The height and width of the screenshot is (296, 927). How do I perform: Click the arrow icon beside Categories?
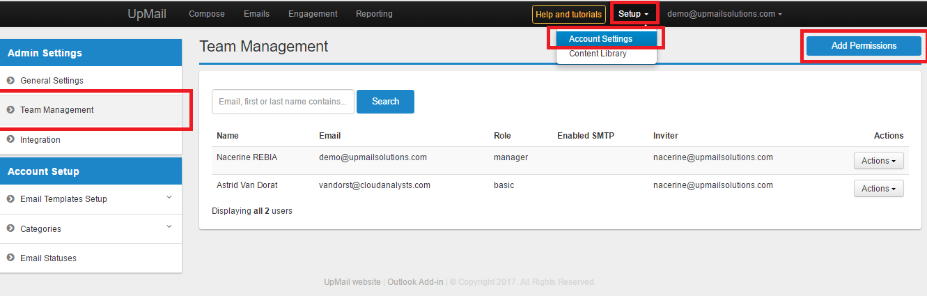point(11,228)
